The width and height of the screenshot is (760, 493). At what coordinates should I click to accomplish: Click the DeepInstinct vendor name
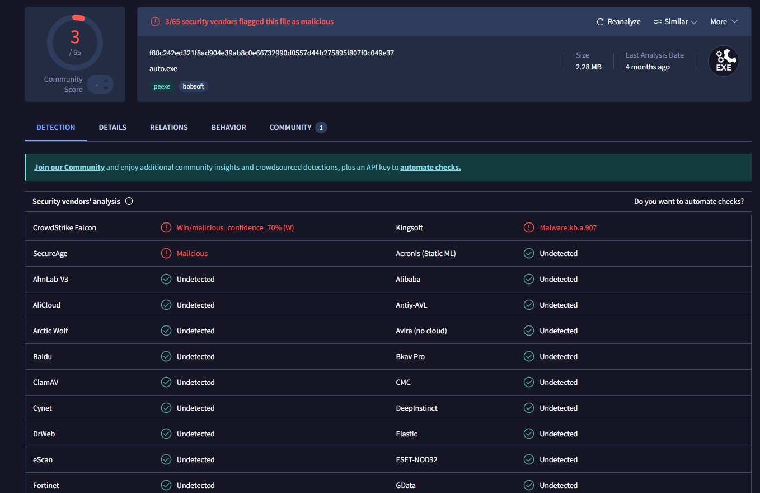(417, 408)
